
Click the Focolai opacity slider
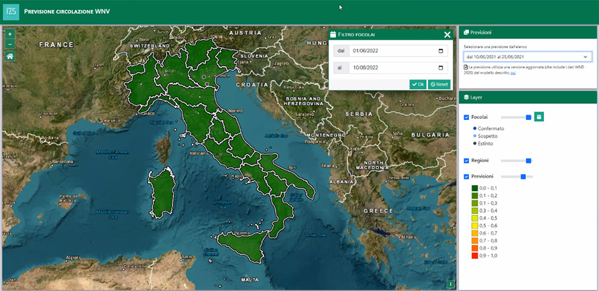516,117
